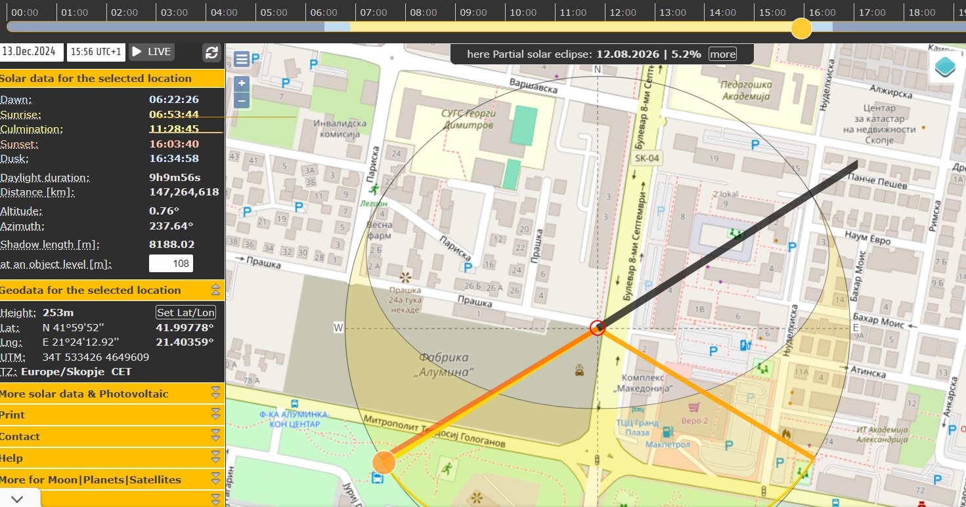Image resolution: width=966 pixels, height=507 pixels.
Task: Jump to 06:00 on the timeline
Action: [x=323, y=12]
